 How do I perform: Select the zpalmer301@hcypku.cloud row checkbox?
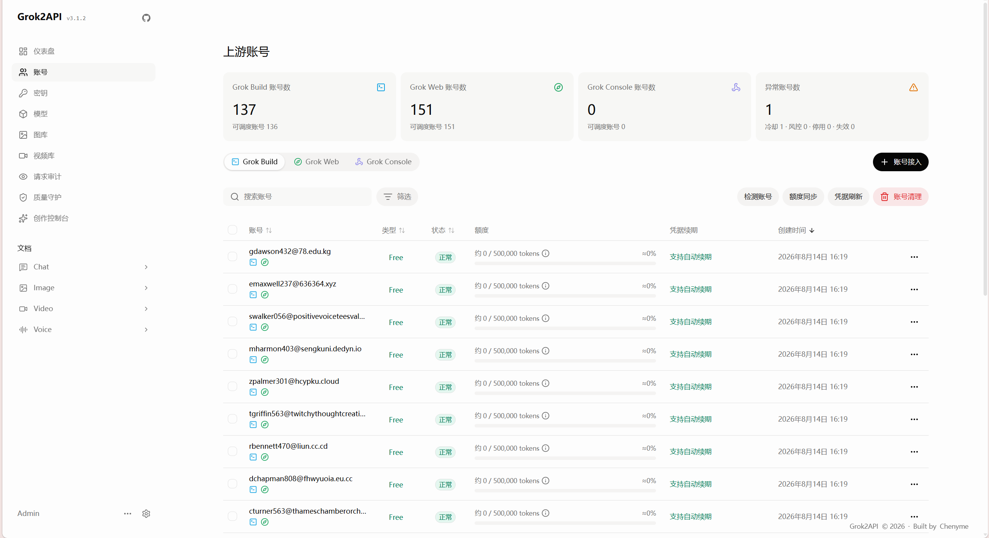(x=232, y=386)
